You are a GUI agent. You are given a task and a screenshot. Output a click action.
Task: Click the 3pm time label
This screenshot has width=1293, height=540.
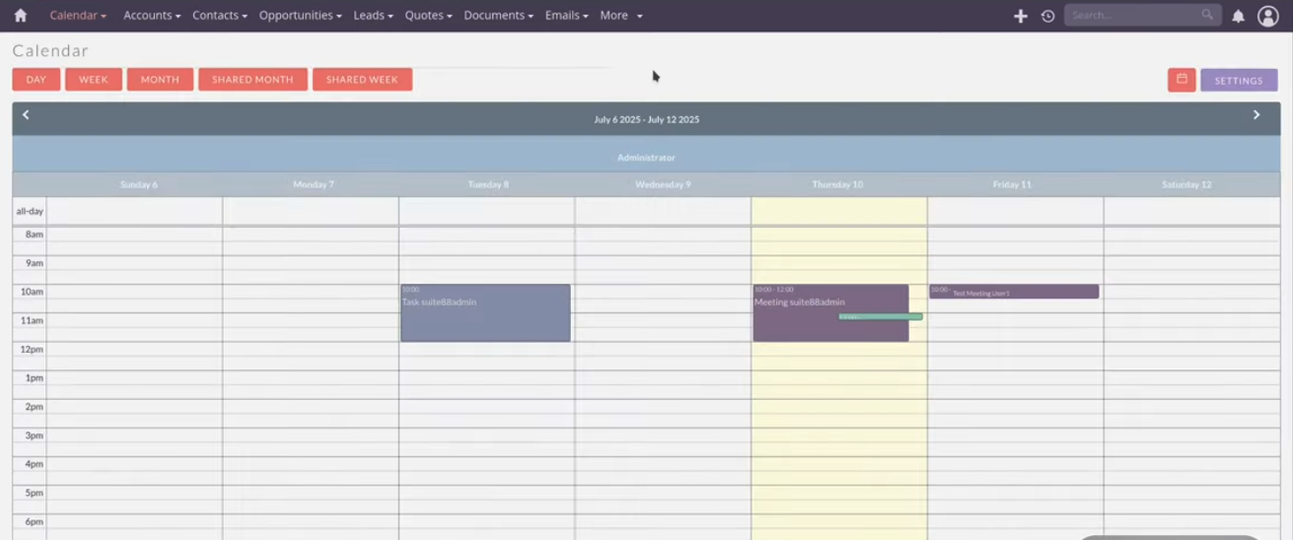coord(35,436)
